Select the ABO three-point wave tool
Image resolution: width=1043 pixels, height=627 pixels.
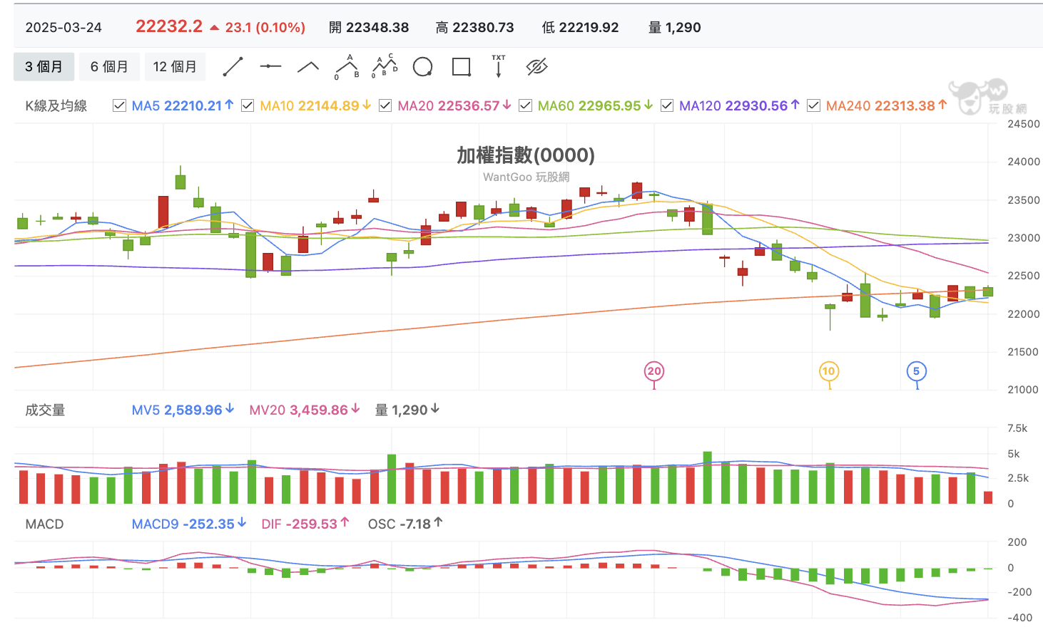click(347, 67)
